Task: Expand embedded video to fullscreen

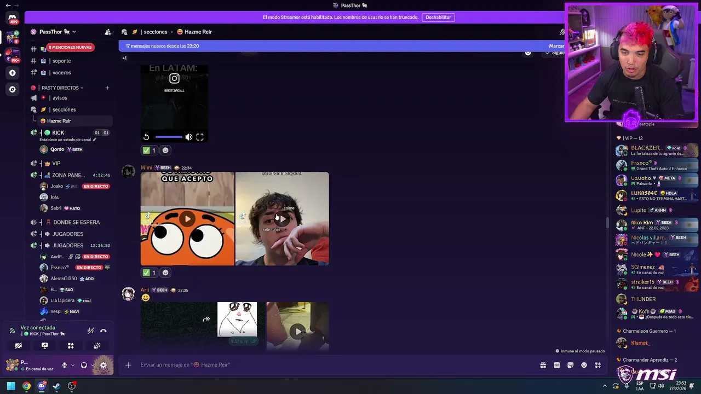Action: pos(200,137)
